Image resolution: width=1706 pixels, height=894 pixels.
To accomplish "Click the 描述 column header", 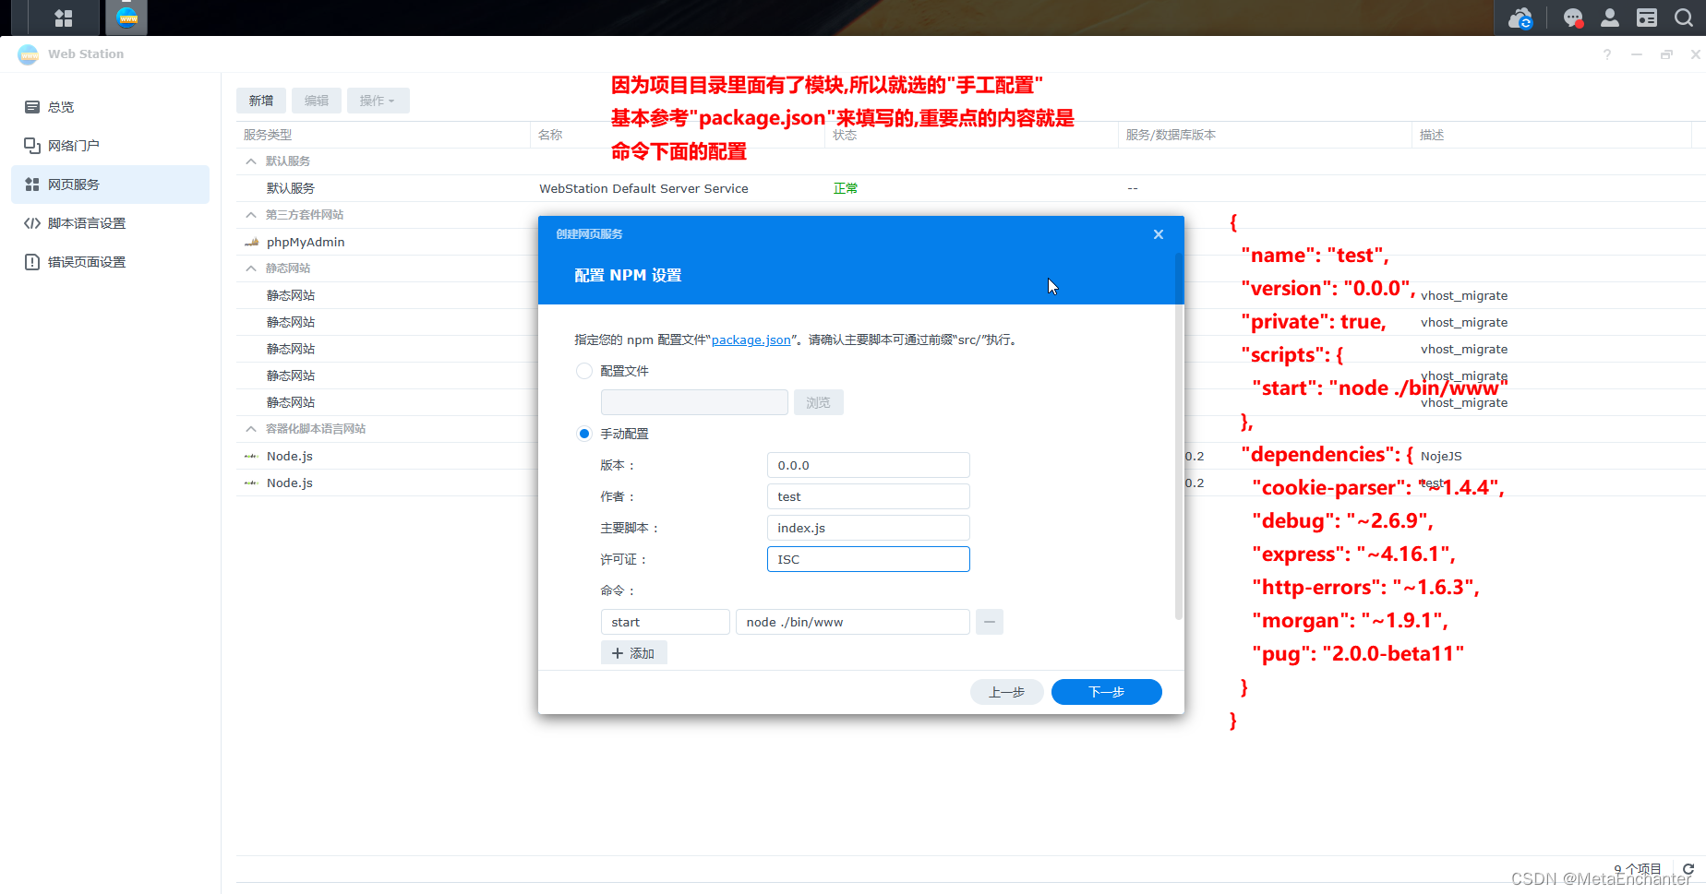I will click(x=1552, y=135).
